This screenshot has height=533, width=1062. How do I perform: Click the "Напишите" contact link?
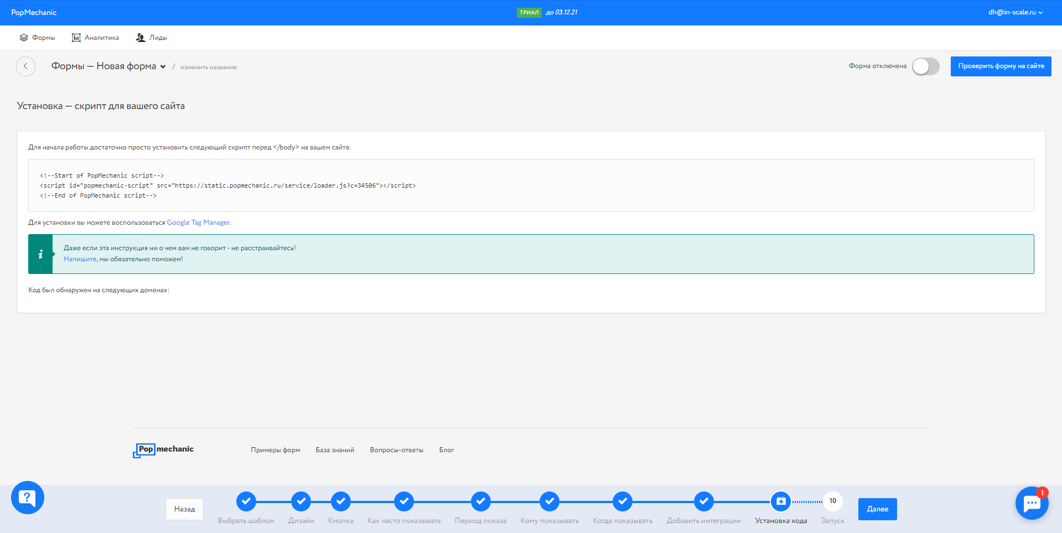pyautogui.click(x=80, y=259)
